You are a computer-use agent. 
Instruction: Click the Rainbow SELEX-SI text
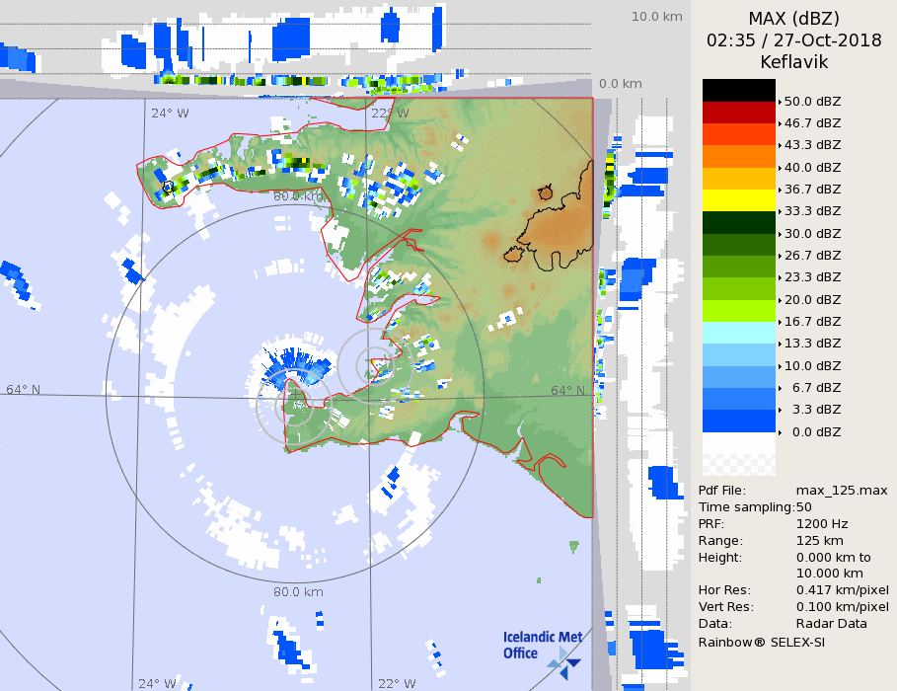(761, 642)
